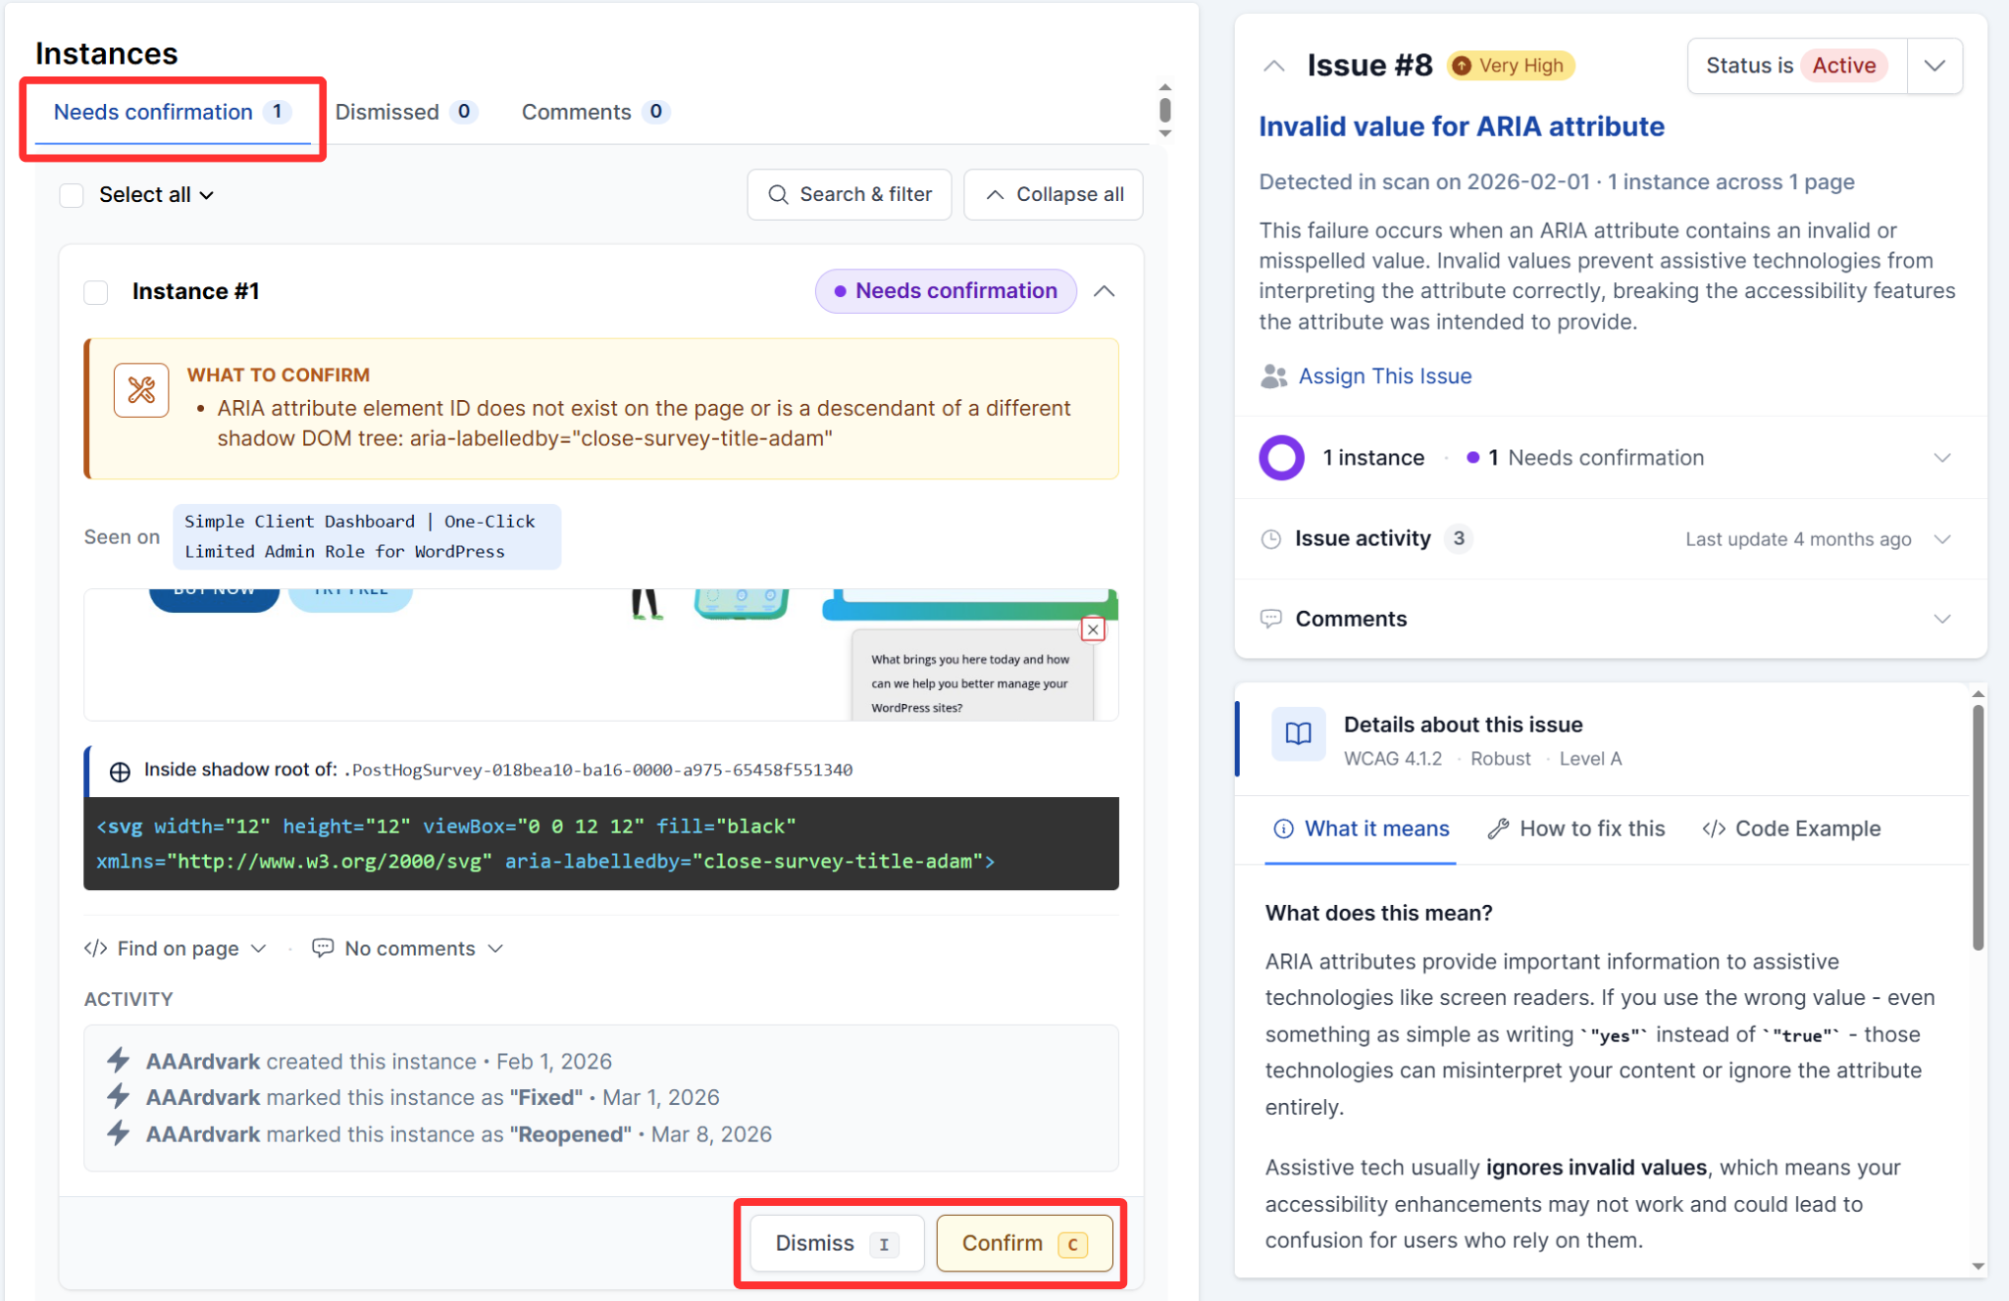The height and width of the screenshot is (1301, 2009).
Task: Click the Status is Active button
Action: tap(1797, 66)
